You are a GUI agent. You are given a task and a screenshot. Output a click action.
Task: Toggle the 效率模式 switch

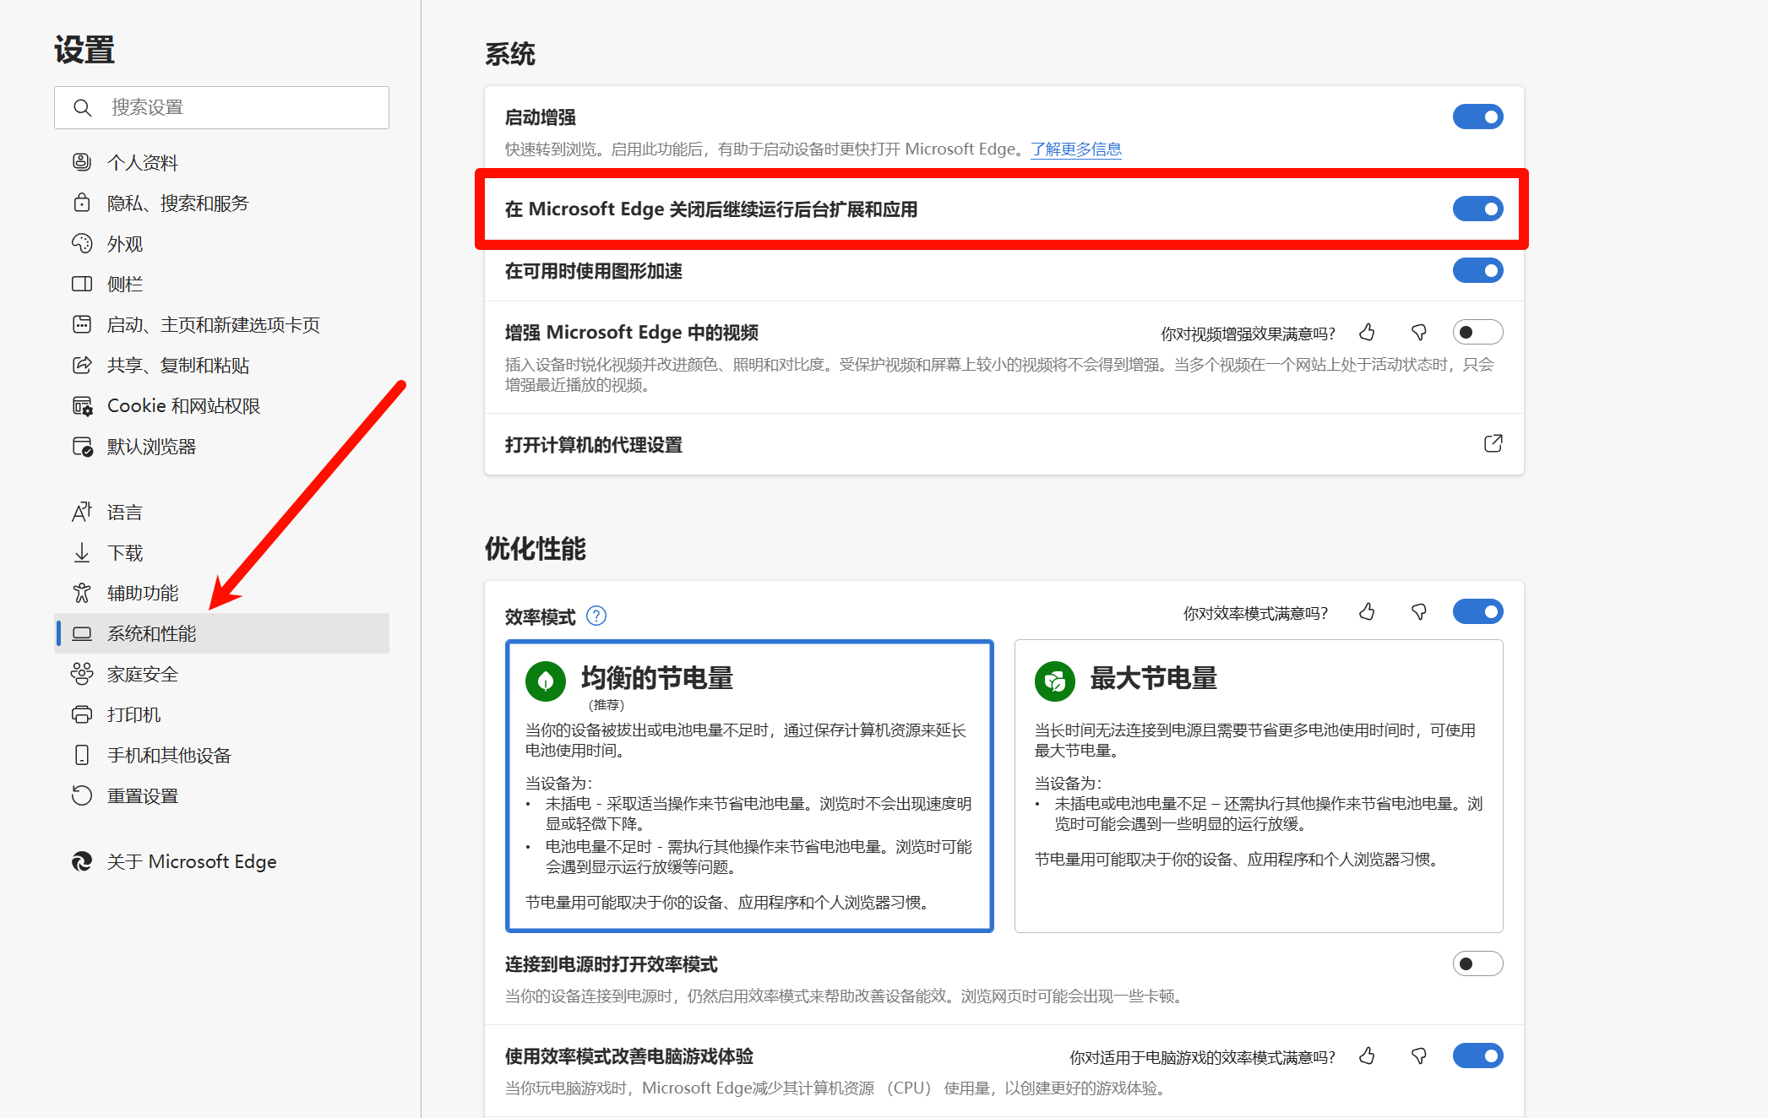point(1477,611)
